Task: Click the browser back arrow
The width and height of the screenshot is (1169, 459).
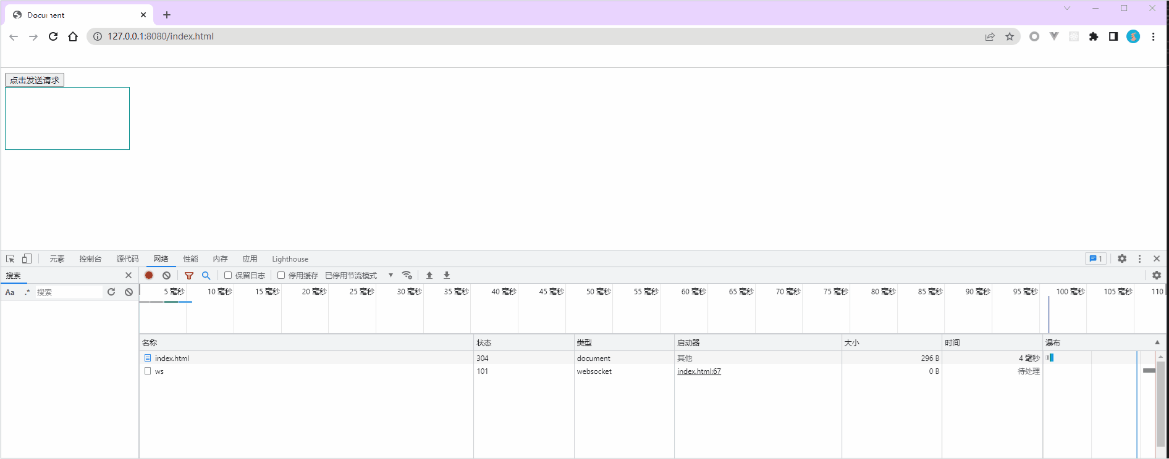Action: (14, 37)
